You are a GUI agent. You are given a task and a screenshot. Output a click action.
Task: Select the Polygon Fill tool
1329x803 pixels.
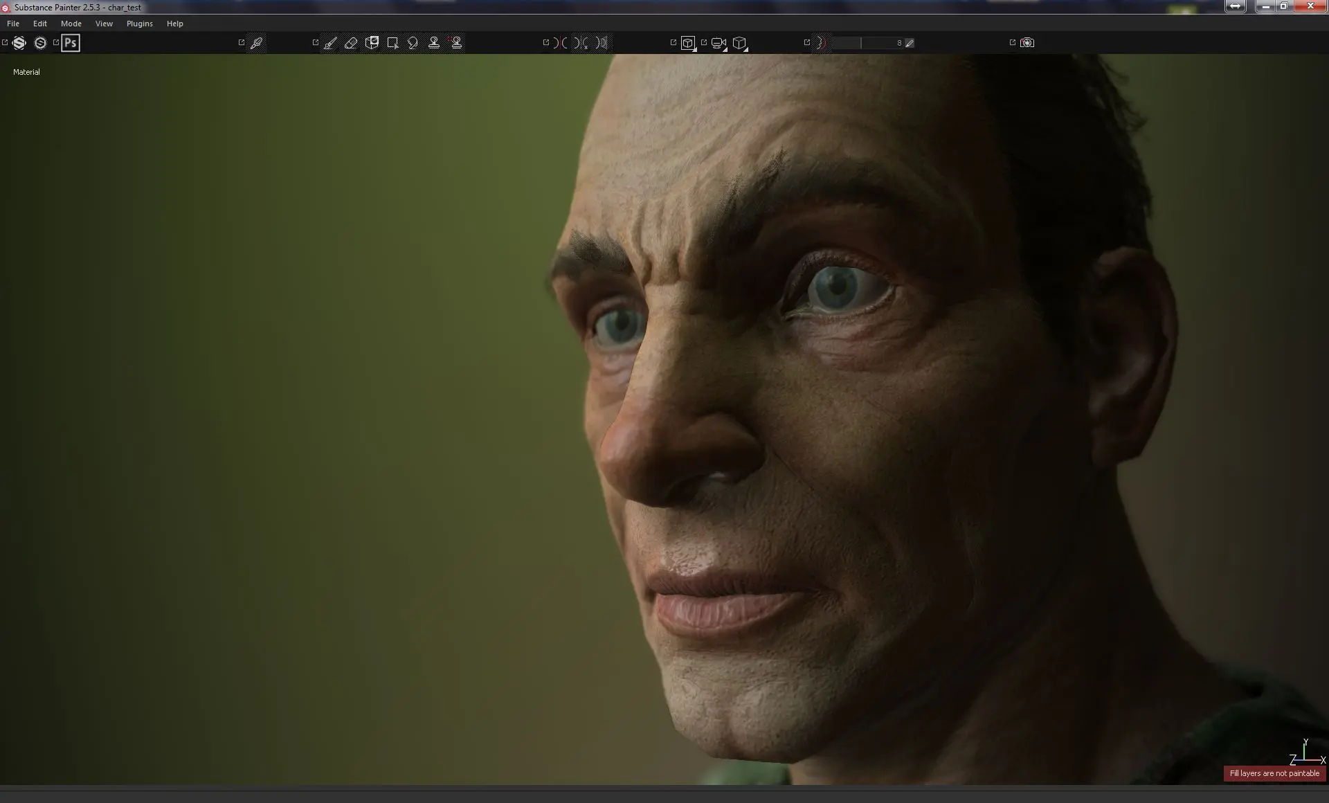[392, 43]
